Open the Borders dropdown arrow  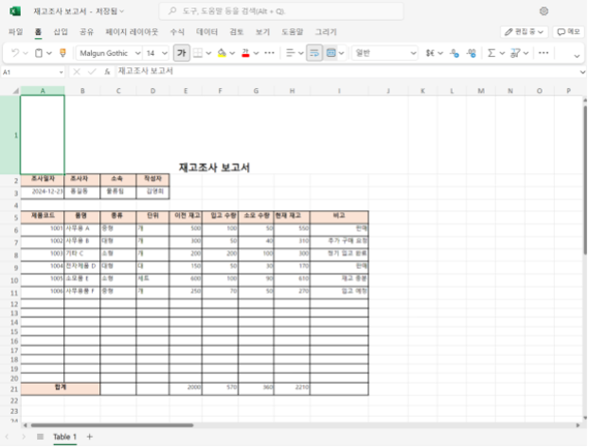pyautogui.click(x=208, y=53)
